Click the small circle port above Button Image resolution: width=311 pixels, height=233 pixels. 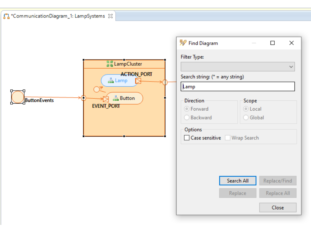(96, 89)
